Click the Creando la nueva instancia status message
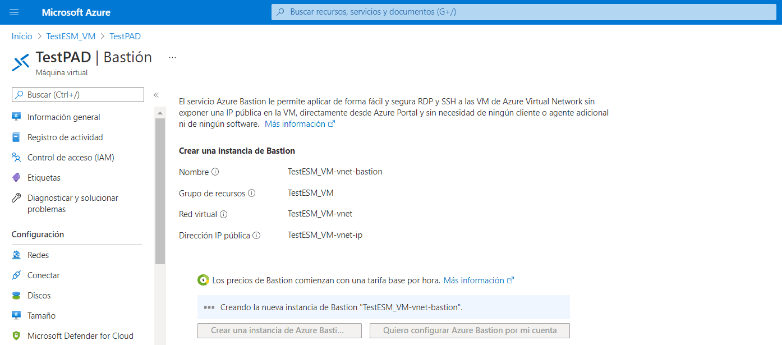This screenshot has height=345, width=782. 342,307
